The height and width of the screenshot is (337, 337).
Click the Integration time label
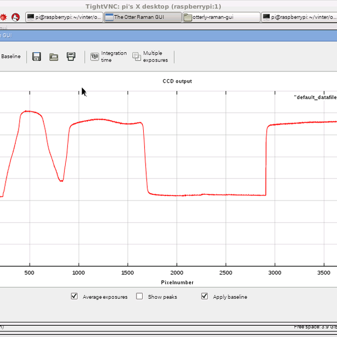pos(114,57)
